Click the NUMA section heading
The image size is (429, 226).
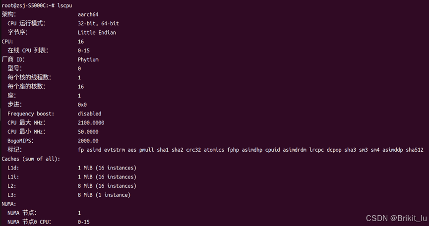pos(9,204)
